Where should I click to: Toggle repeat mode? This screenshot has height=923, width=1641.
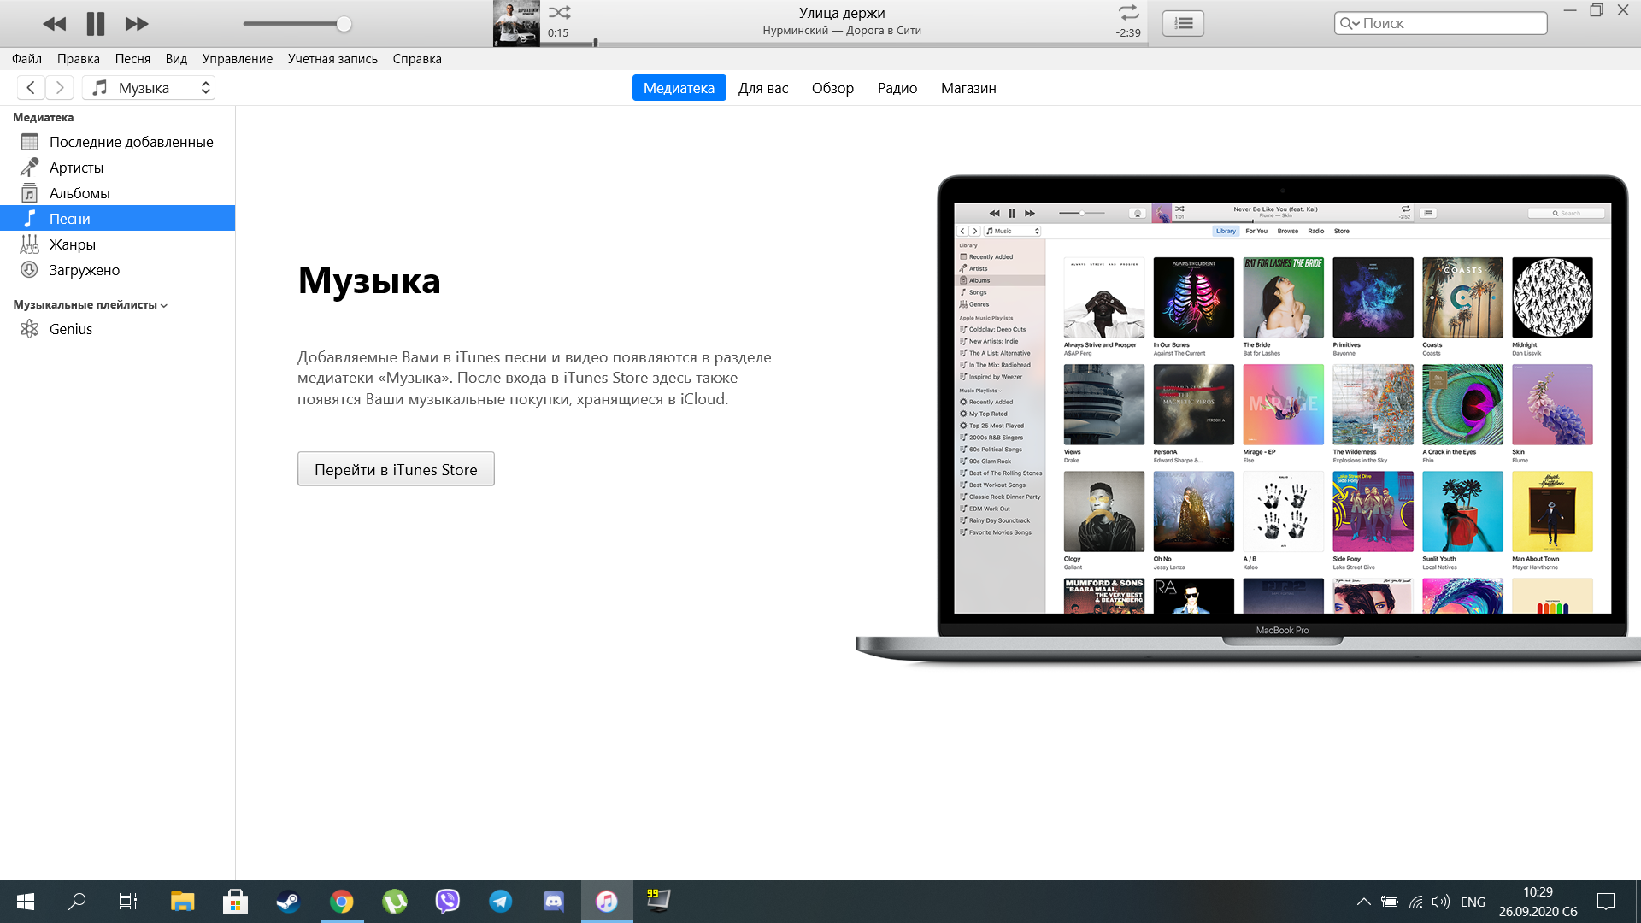click(1129, 13)
